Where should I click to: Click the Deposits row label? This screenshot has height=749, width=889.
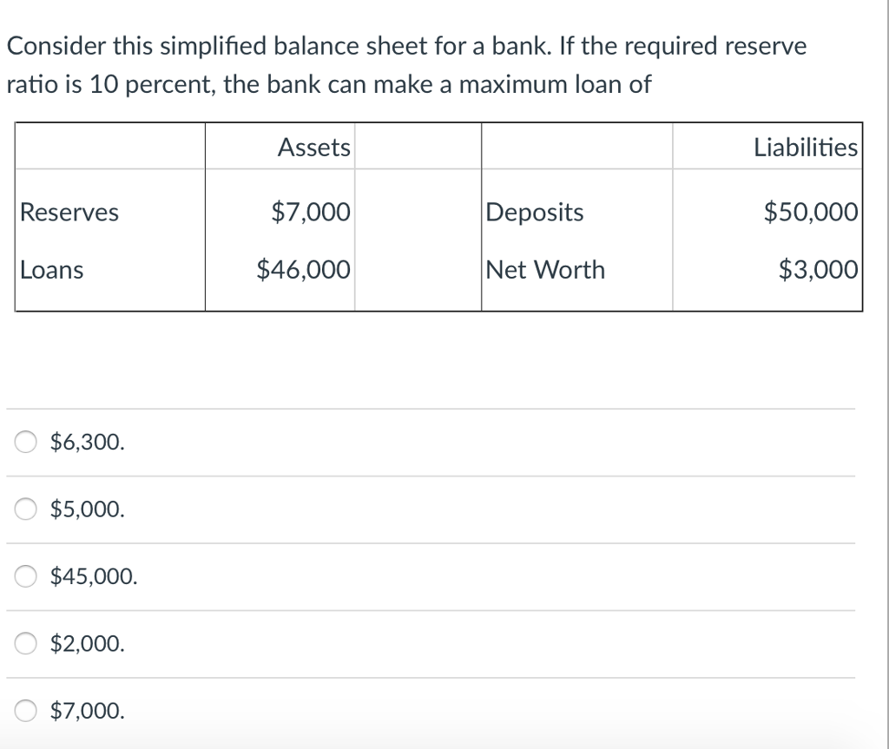[535, 213]
